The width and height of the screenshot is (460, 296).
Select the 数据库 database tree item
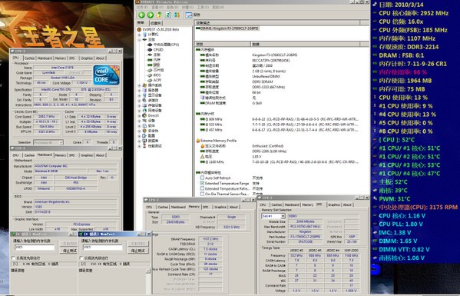click(153, 141)
